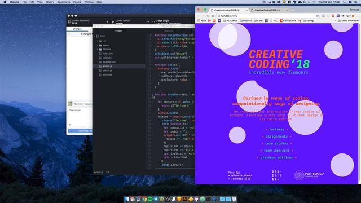Screen dimensions: 361x203
Task: Click the scripts.js path in Atom's status bar
Action: click(x=98, y=173)
